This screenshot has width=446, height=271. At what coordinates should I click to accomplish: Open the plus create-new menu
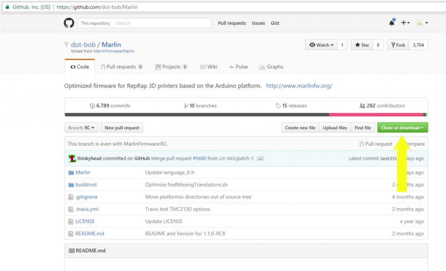coord(405,23)
